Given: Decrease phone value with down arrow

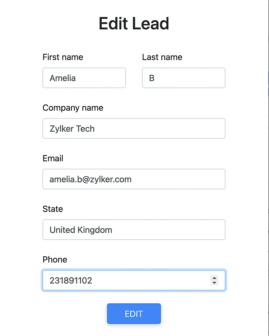Looking at the screenshot, I should 214,283.
